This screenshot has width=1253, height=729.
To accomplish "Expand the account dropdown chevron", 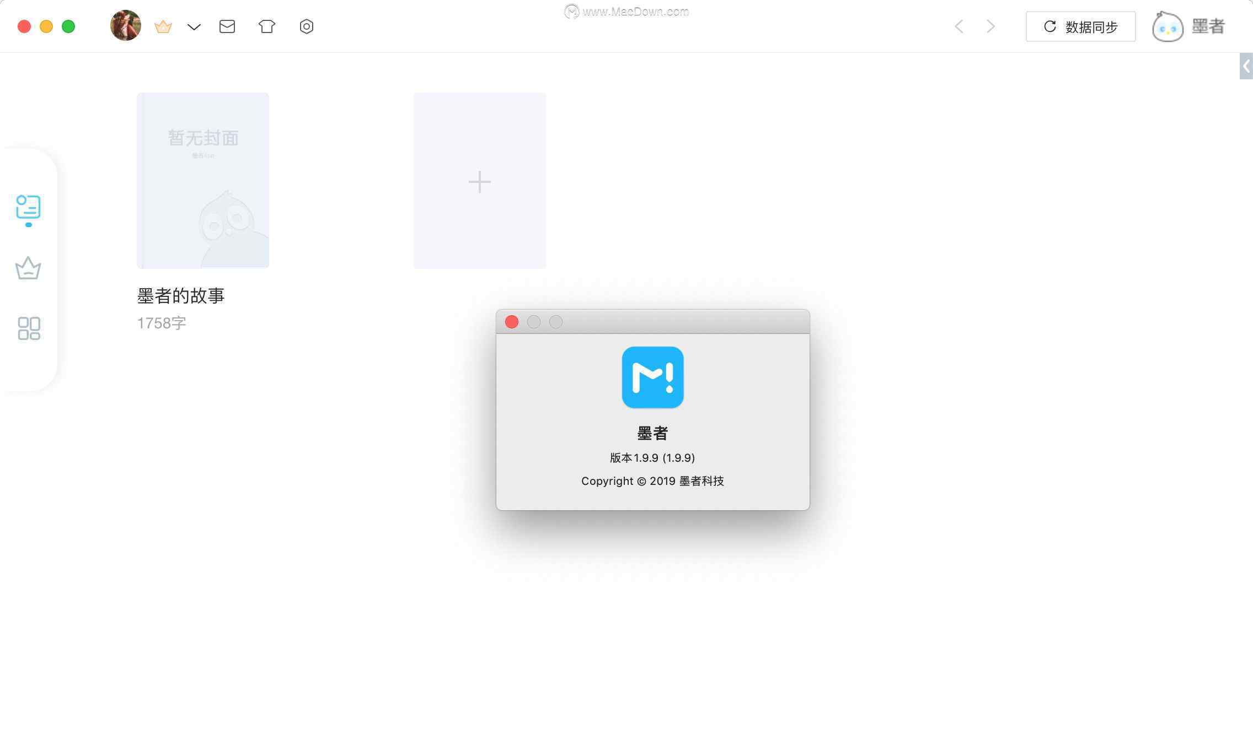I will click(x=194, y=27).
